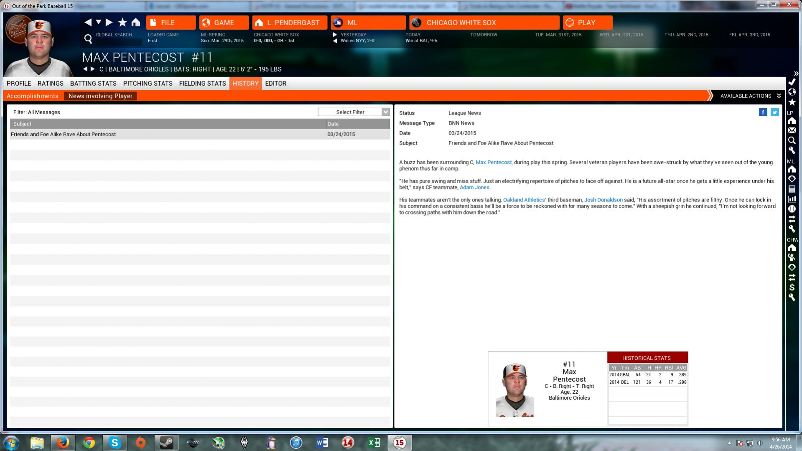Click the ML baseball icon in sidebar
This screenshot has height=451, width=802.
[x=792, y=209]
